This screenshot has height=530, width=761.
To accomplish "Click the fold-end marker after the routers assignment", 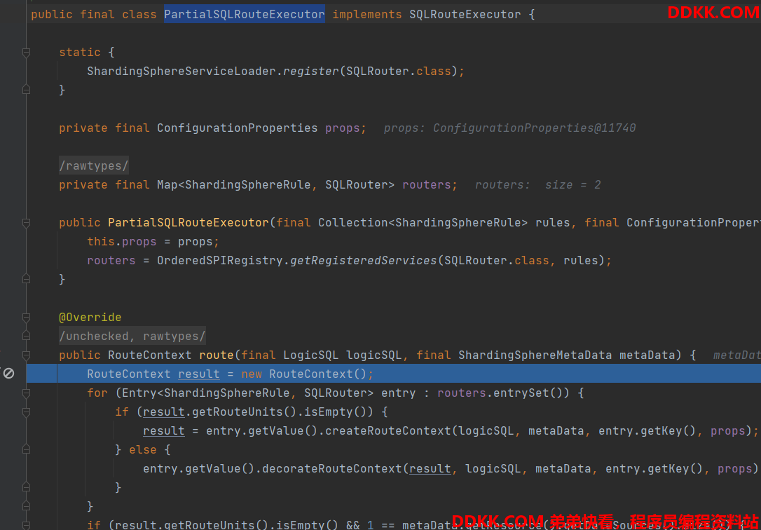I will click(26, 279).
